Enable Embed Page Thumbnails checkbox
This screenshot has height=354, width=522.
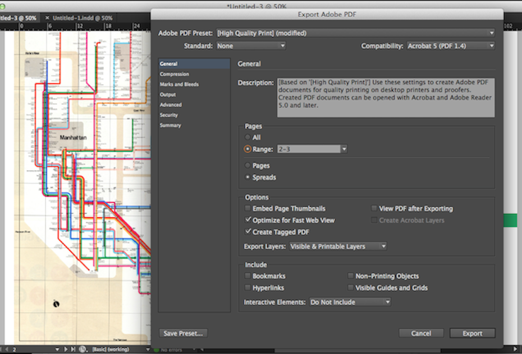pos(248,208)
